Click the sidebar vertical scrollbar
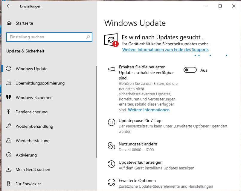This screenshot has width=241, height=191. click(96, 112)
